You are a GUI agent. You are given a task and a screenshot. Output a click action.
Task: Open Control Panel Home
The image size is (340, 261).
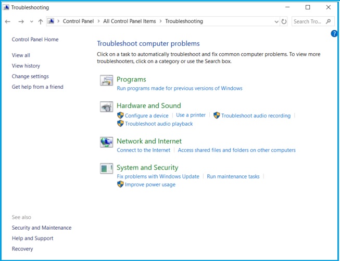(35, 39)
